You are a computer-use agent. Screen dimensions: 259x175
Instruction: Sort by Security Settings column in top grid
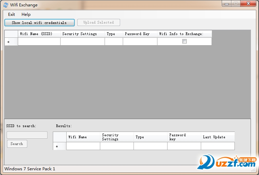click(83, 34)
